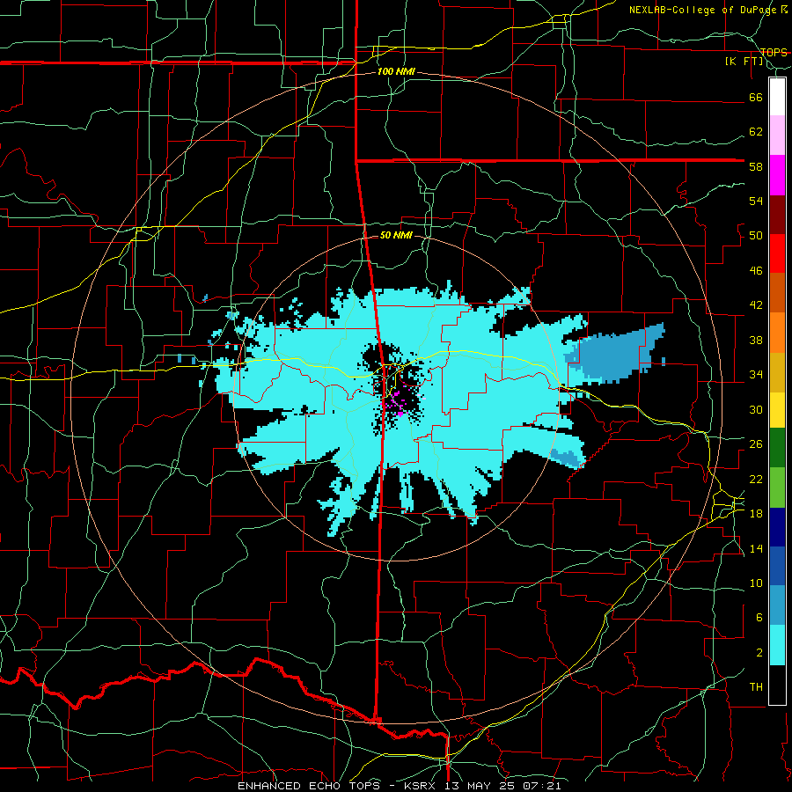Viewport: 792px width, 792px height.
Task: Click the [K FT] units label
Action: pyautogui.click(x=744, y=61)
